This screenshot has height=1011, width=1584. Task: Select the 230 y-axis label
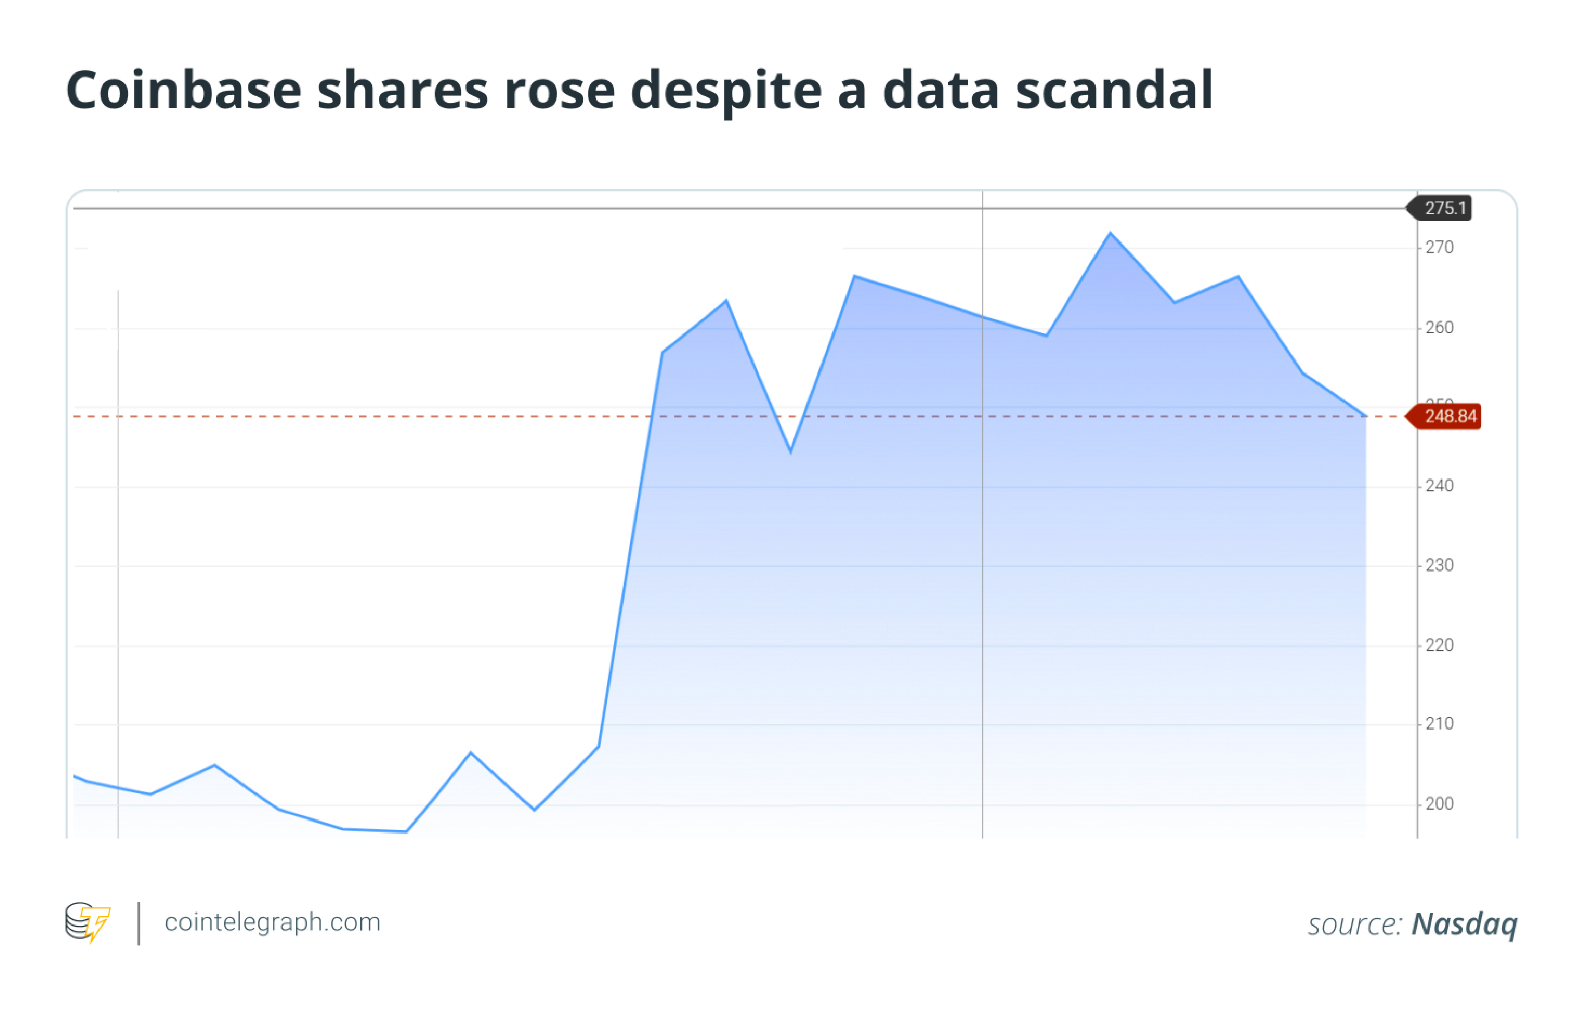click(1439, 566)
